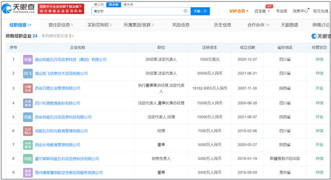
Task: Open the VIP会员 dropdown
Action: pyautogui.click(x=239, y=11)
